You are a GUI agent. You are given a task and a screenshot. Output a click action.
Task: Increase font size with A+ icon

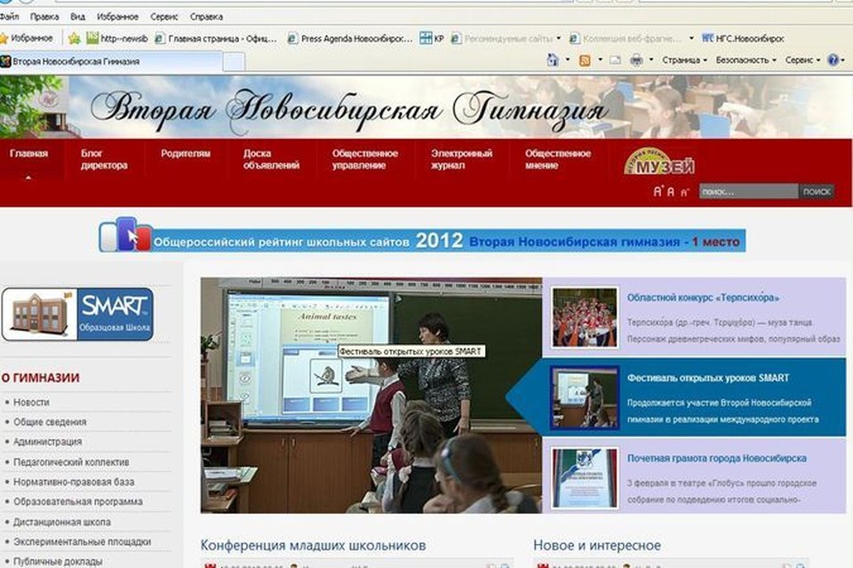tap(658, 192)
